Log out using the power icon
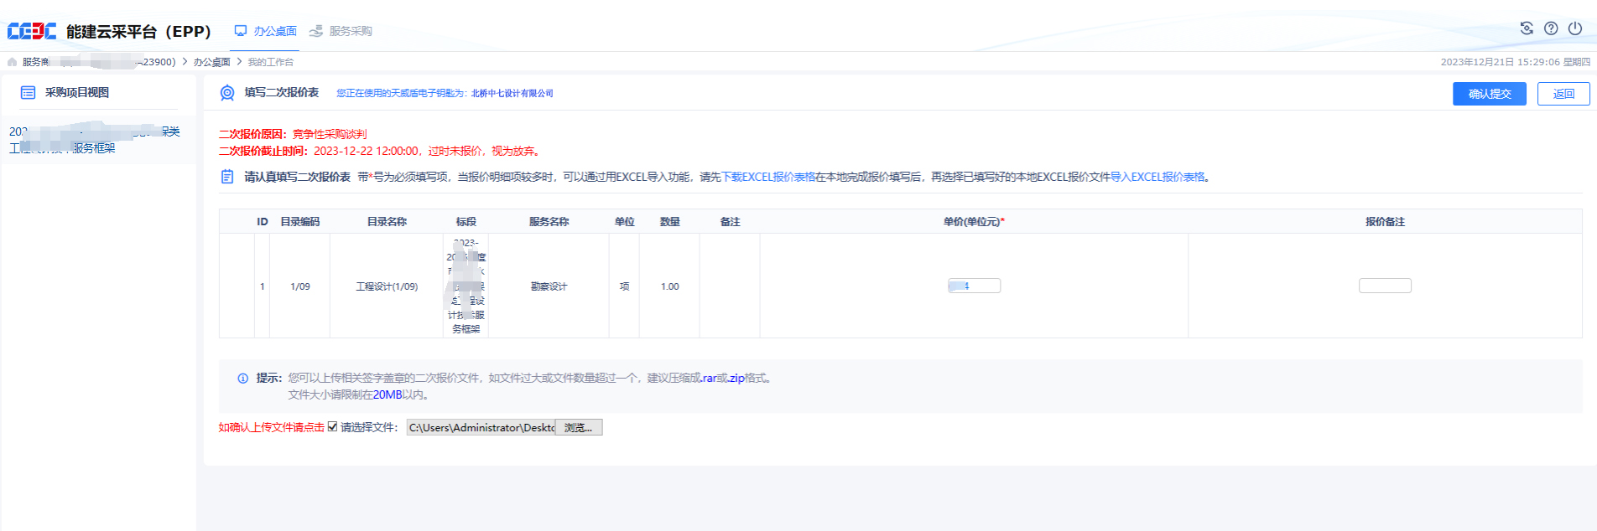 (x=1575, y=28)
